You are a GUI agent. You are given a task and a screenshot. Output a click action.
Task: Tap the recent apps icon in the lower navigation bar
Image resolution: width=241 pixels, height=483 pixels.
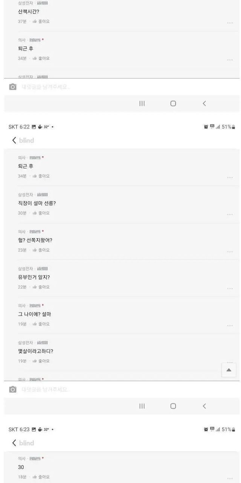[142, 406]
